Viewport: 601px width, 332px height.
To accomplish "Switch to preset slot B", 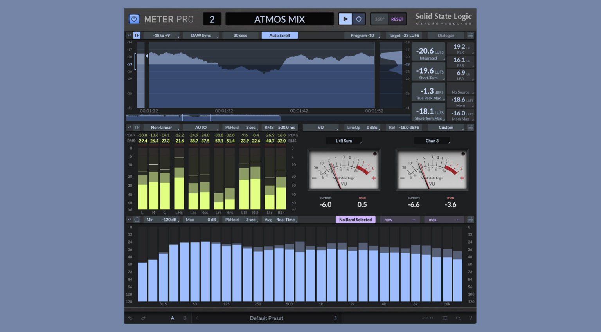I will [185, 318].
